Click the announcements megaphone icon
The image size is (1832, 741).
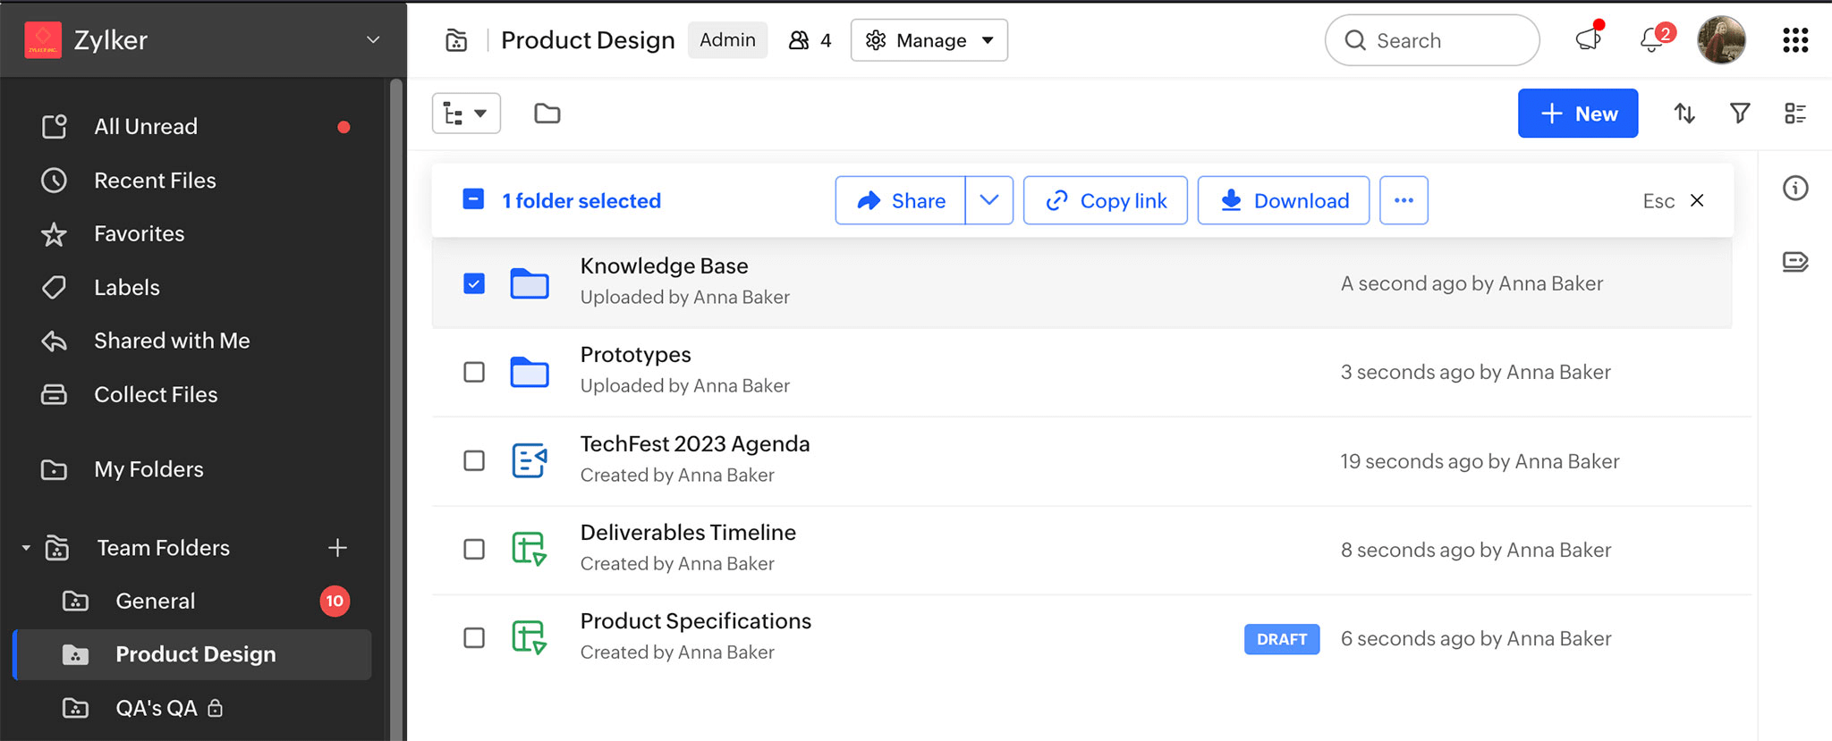[1588, 40]
